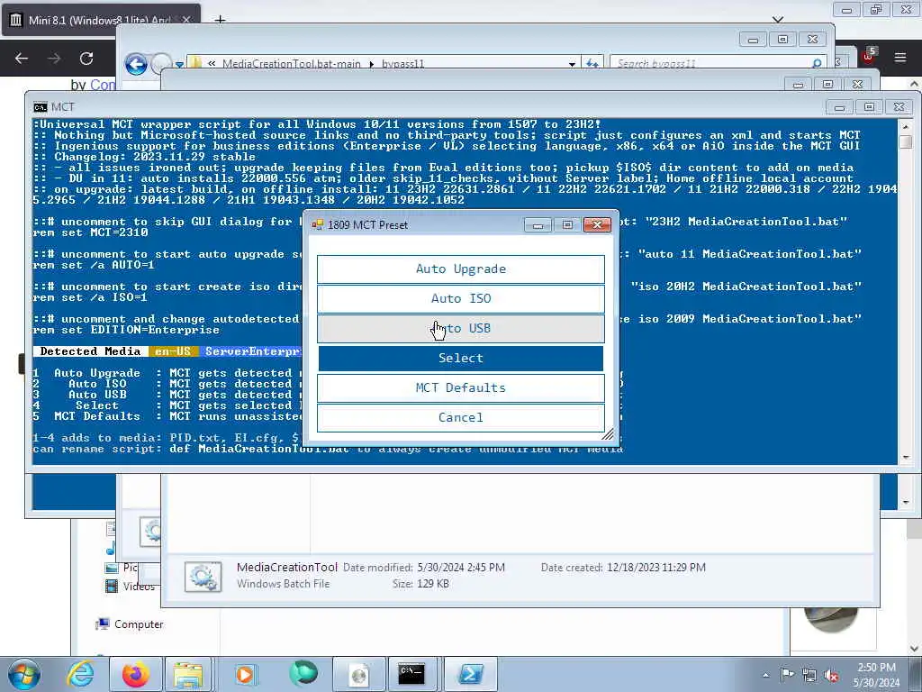922x692 pixels.
Task: Open a new Firefox tab
Action: click(220, 20)
